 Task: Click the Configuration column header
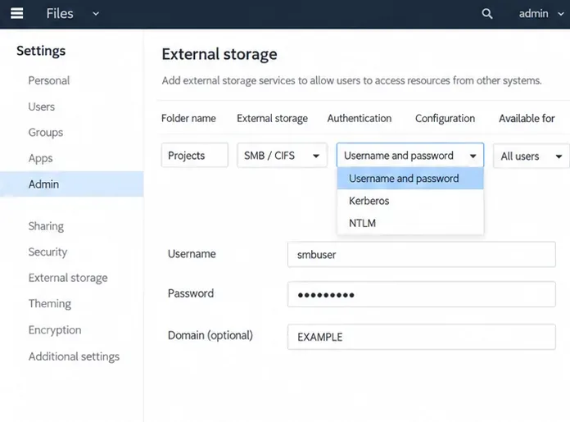click(x=445, y=118)
